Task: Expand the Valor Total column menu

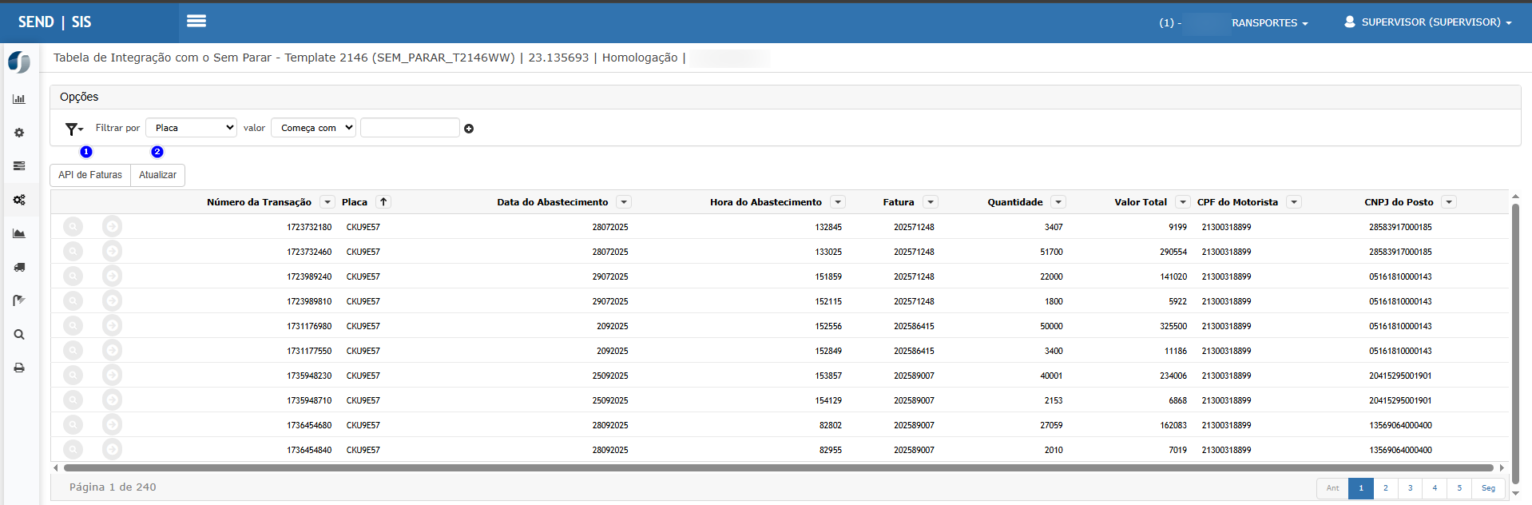Action: pos(1183,202)
